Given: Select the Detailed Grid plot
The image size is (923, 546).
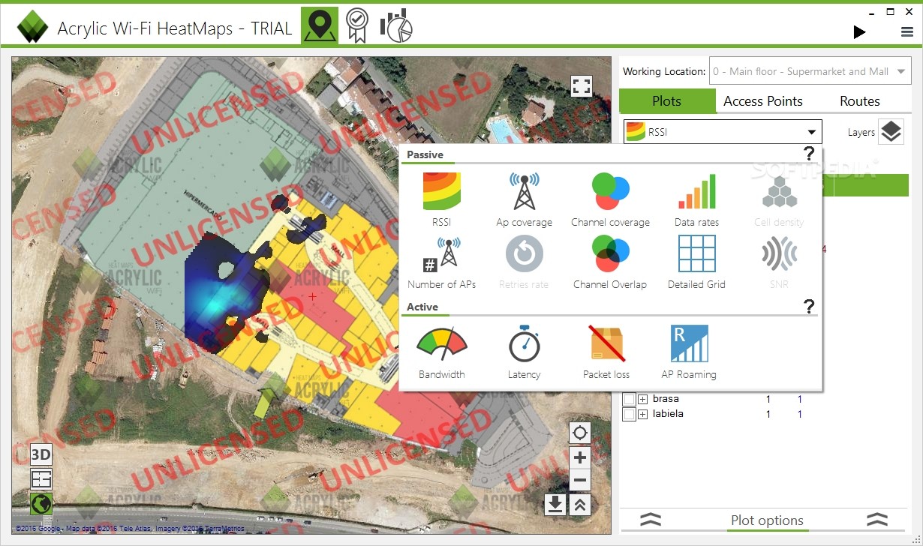Looking at the screenshot, I should tap(696, 254).
